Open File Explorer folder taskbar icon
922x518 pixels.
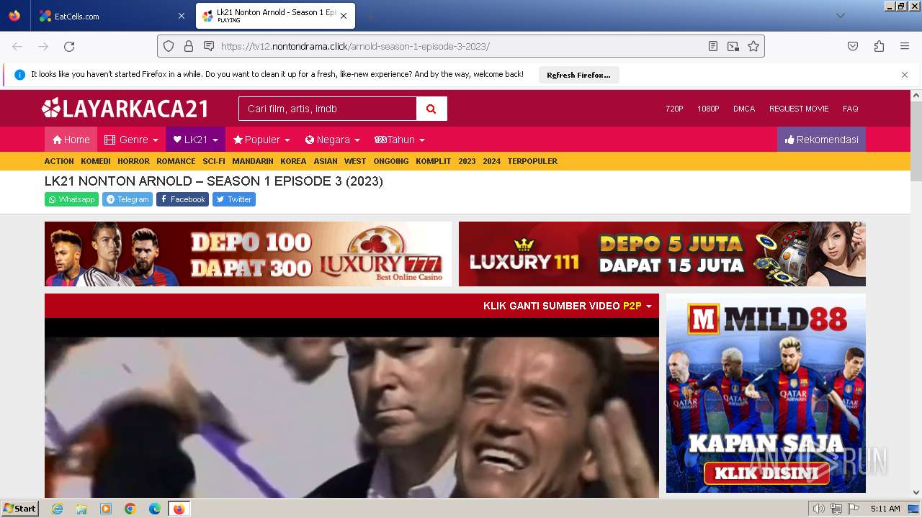coord(81,509)
